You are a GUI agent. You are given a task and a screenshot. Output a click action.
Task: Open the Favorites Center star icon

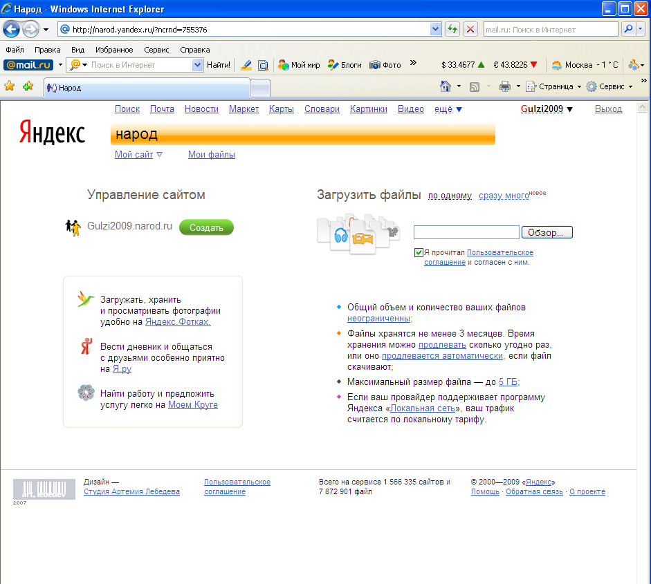click(9, 86)
